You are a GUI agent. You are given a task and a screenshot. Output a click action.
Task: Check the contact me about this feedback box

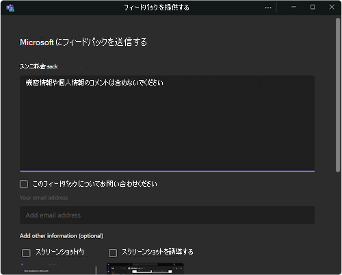(x=24, y=184)
